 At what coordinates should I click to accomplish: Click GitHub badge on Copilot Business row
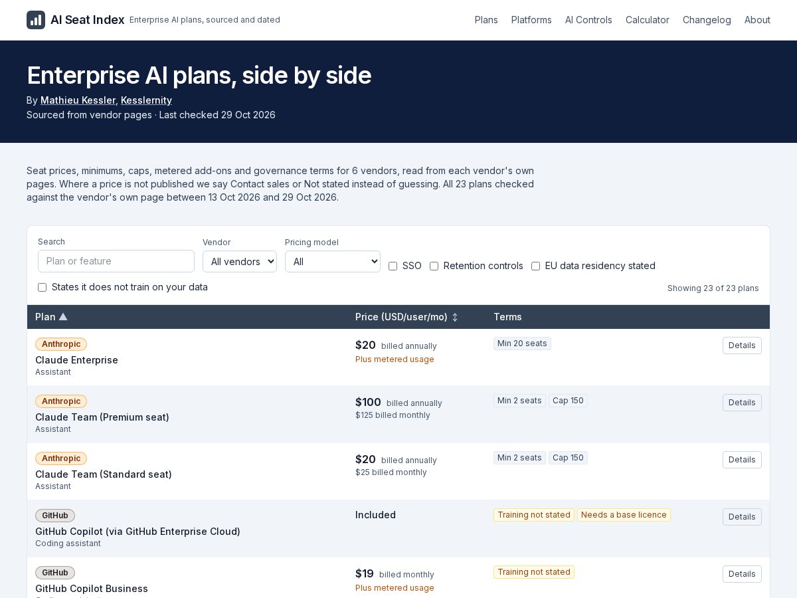coord(55,573)
